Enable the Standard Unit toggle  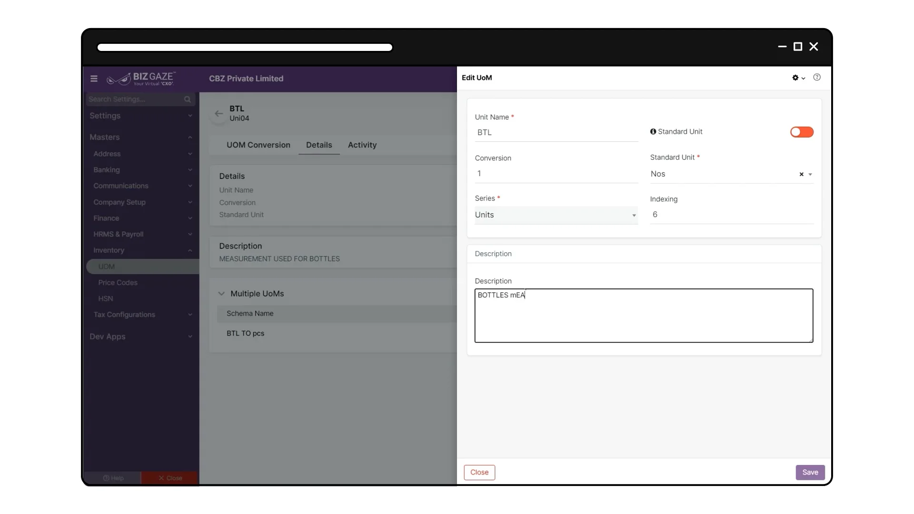tap(802, 132)
